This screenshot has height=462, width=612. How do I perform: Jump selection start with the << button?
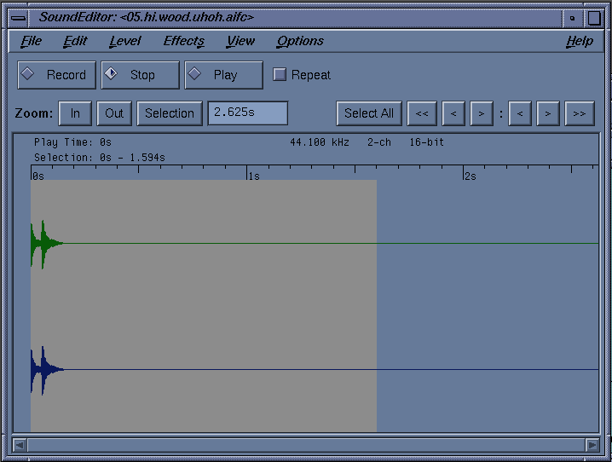pos(422,113)
